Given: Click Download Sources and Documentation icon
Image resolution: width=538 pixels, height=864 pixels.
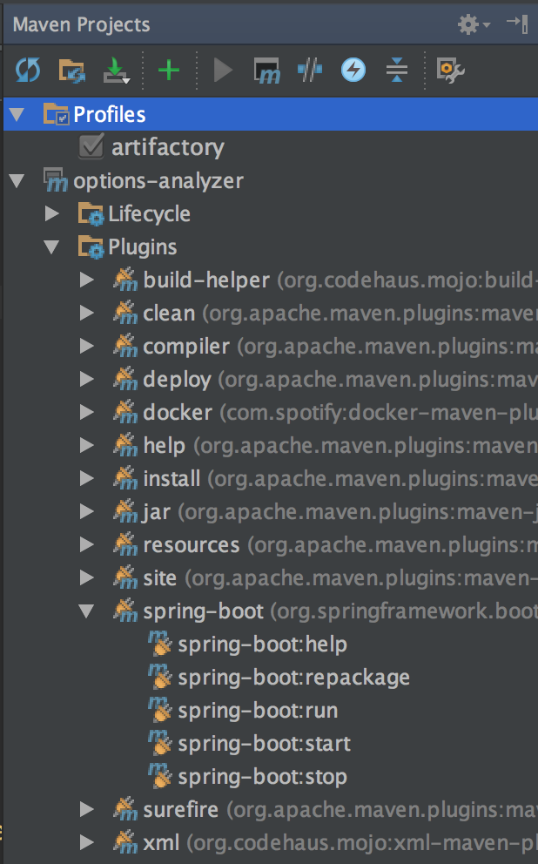Looking at the screenshot, I should click(116, 71).
